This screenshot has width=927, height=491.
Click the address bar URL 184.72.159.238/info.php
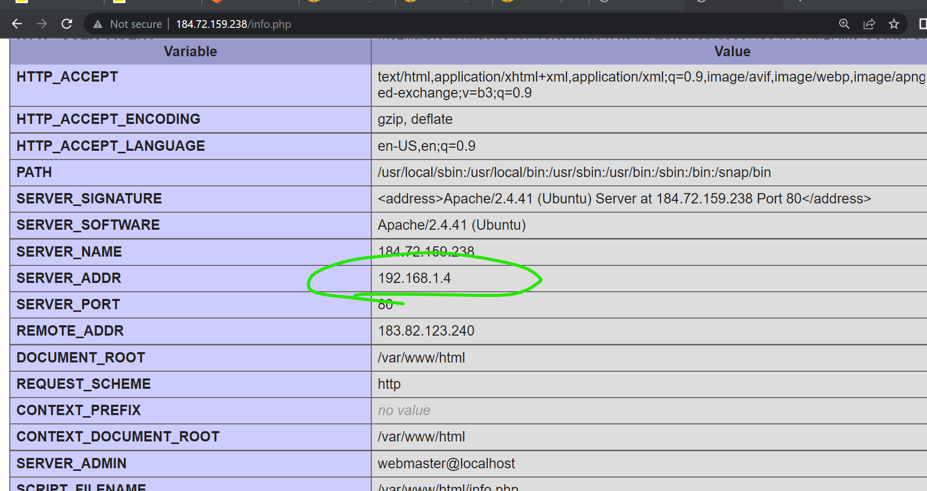click(233, 24)
